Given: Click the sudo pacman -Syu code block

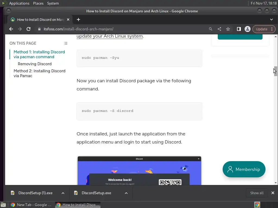Looking at the screenshot, I should pyautogui.click(x=139, y=58).
